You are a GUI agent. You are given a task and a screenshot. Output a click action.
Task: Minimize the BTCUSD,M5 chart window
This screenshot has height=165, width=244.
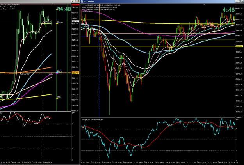tap(237, 2)
